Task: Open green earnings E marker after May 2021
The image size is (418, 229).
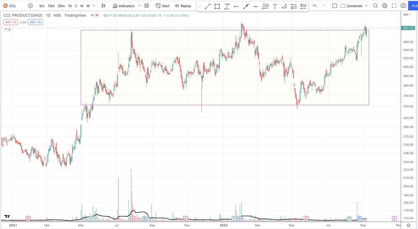Action: tap(92, 219)
